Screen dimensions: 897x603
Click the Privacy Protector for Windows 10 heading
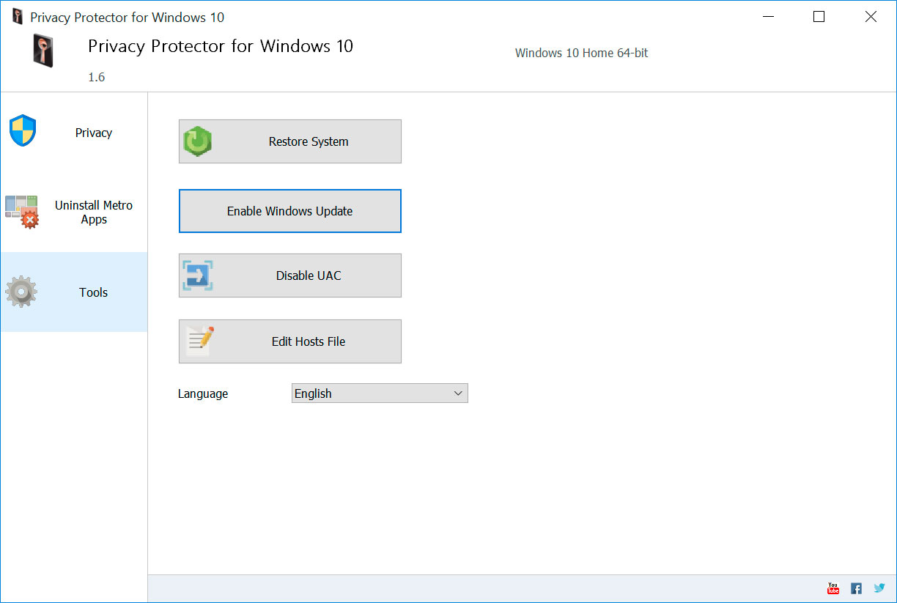coord(221,46)
